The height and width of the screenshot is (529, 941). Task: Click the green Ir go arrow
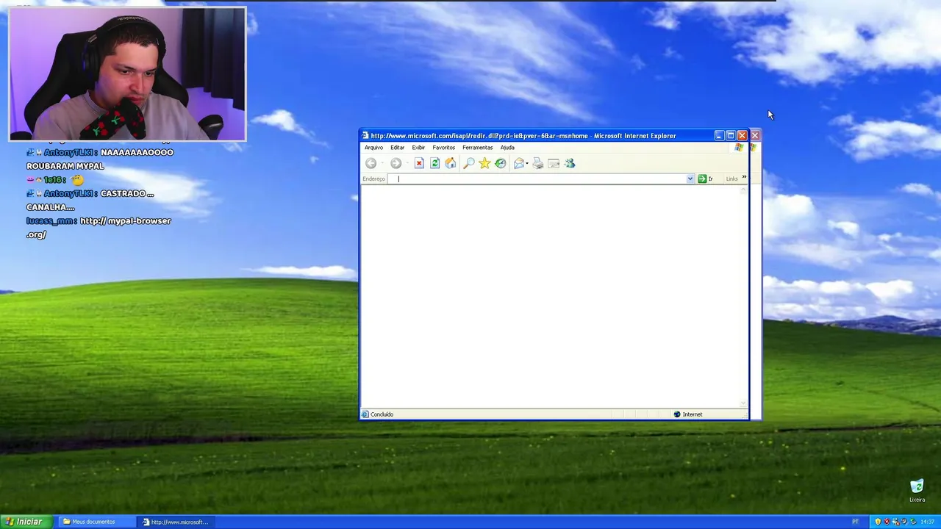(702, 179)
